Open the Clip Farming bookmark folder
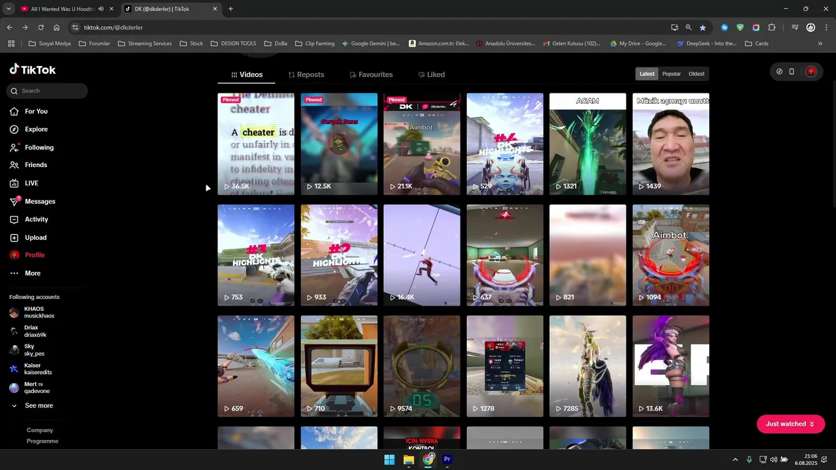Screen dimensions: 836x470 coord(315,44)
